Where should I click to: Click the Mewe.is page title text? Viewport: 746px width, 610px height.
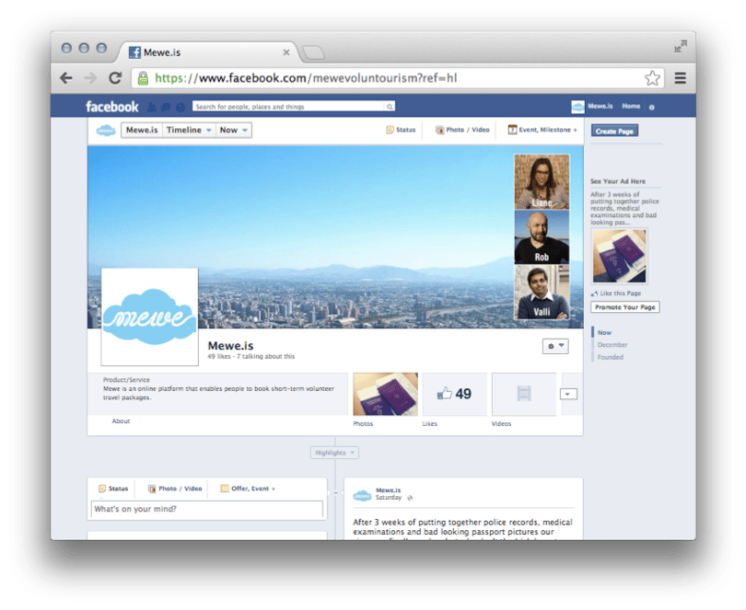(x=231, y=346)
